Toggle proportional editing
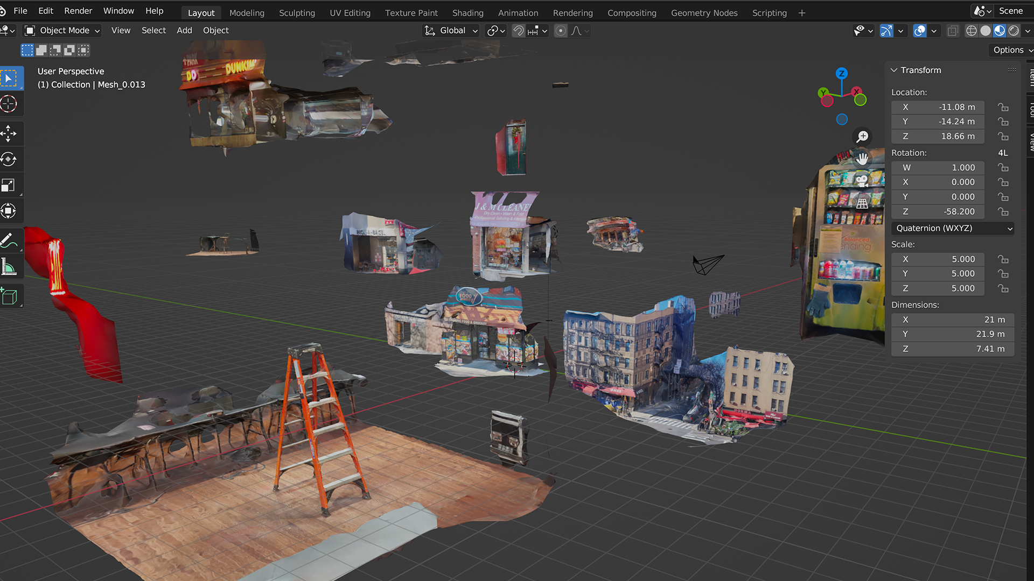 561,31
